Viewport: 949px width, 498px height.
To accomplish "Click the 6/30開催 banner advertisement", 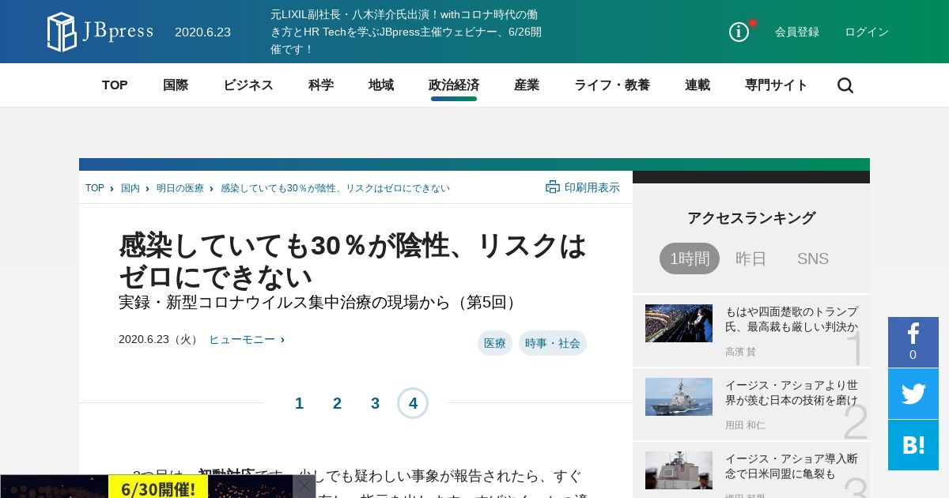I will tap(146, 486).
